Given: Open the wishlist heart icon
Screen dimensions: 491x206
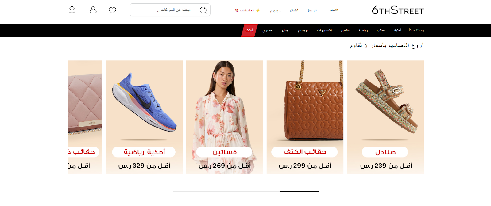Looking at the screenshot, I should (x=113, y=10).
